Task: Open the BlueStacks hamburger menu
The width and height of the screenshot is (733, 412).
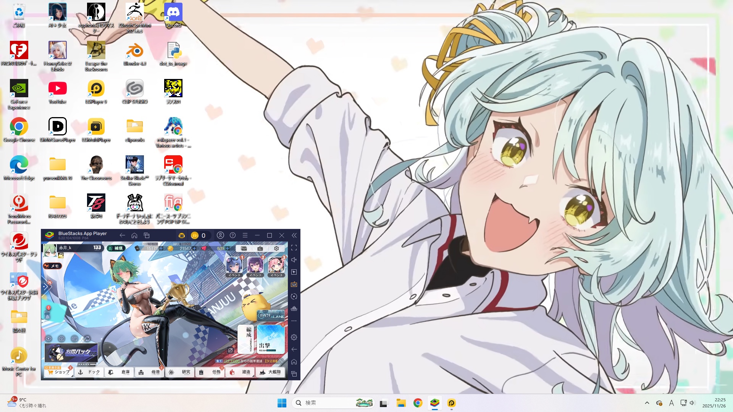Action: (x=245, y=235)
